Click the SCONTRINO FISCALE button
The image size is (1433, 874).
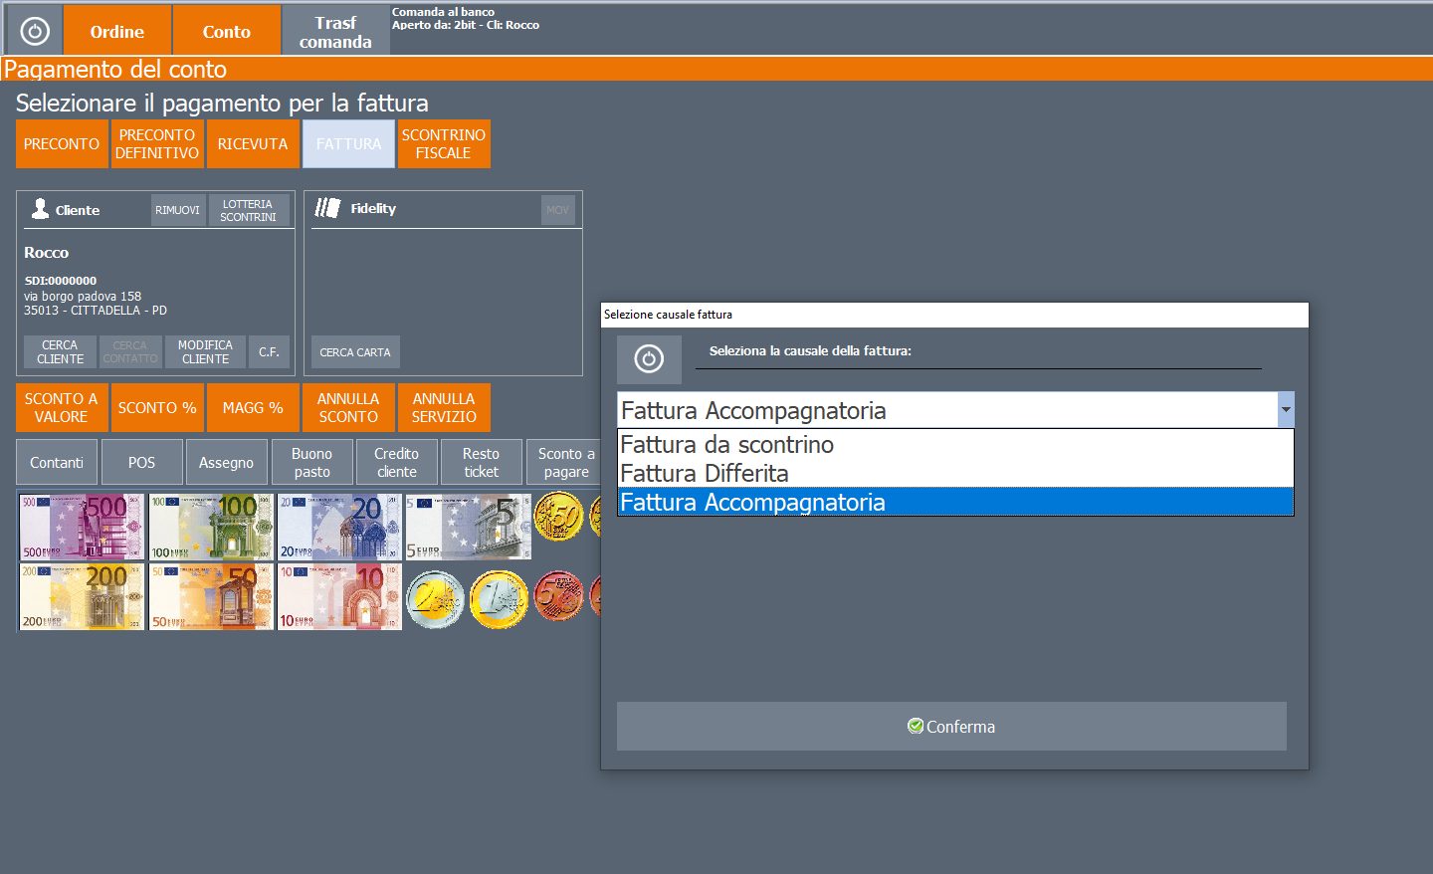tap(444, 144)
